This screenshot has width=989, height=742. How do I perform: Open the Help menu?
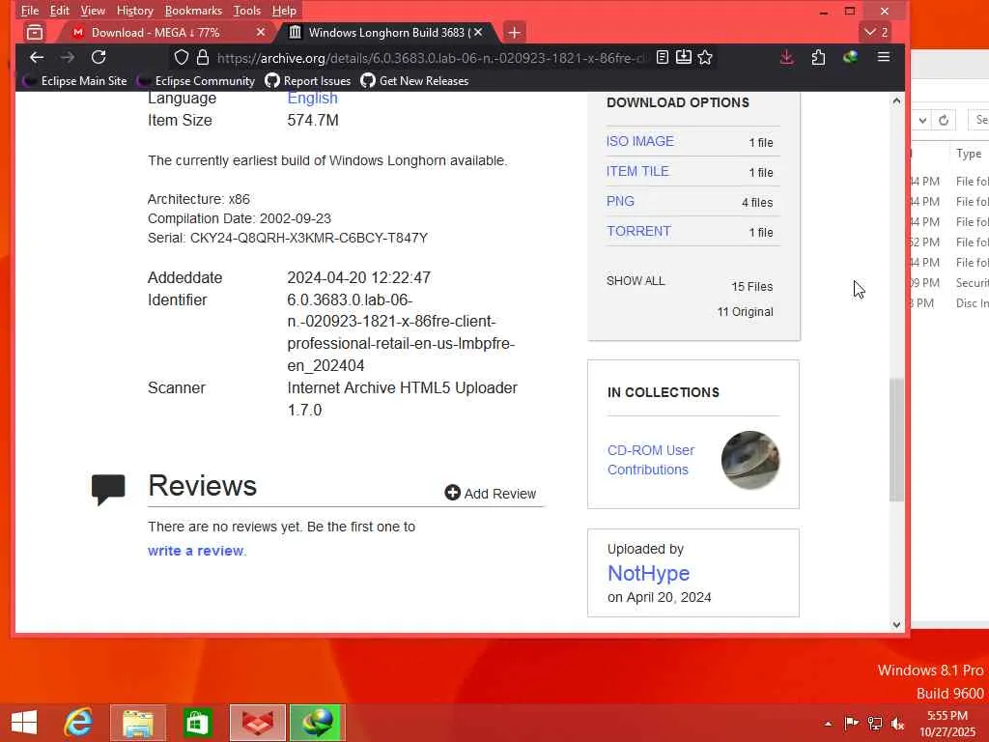284,11
